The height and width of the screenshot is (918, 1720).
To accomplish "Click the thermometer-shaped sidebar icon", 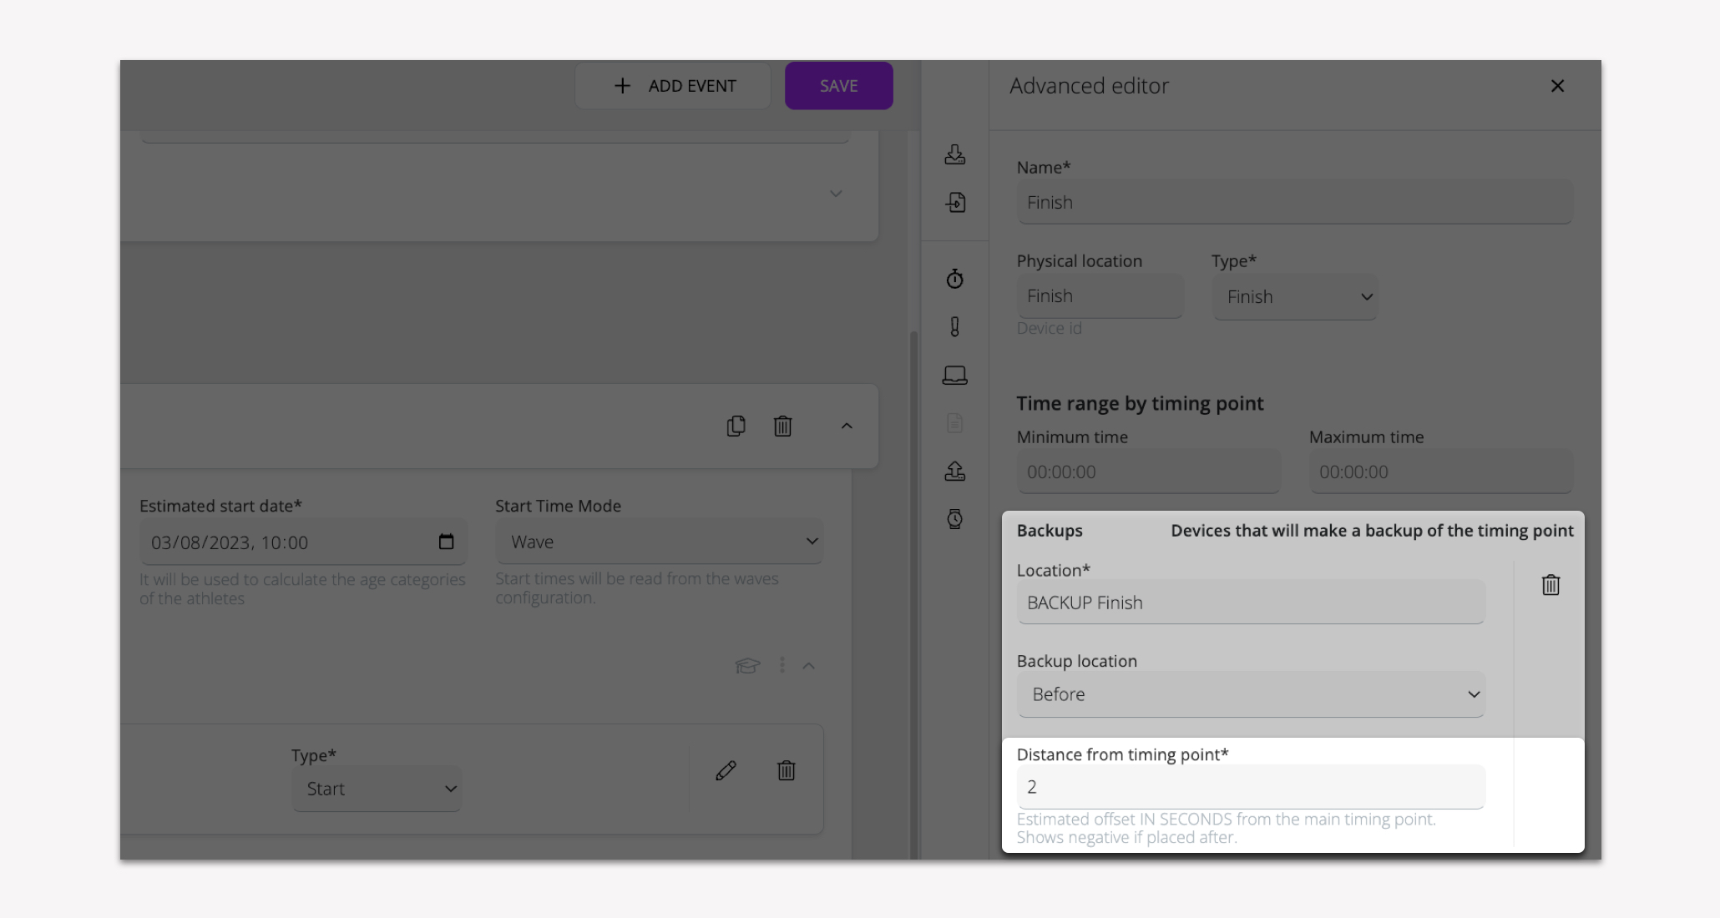I will click(954, 326).
